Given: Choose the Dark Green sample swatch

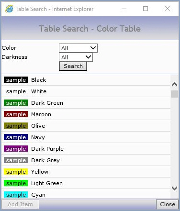Looking at the screenshot, I should 16,103.
